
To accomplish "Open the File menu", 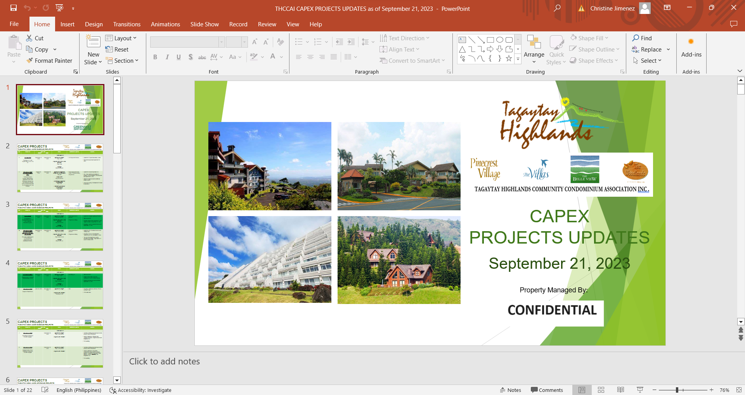I will tap(14, 24).
